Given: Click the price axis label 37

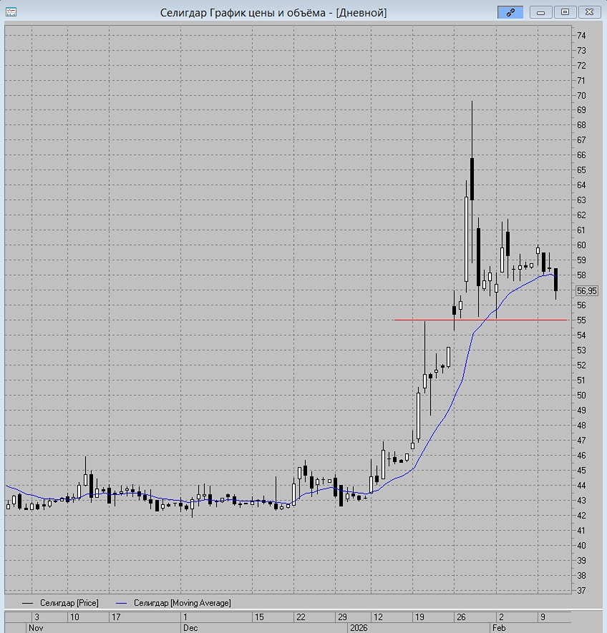Looking at the screenshot, I should click(x=581, y=590).
